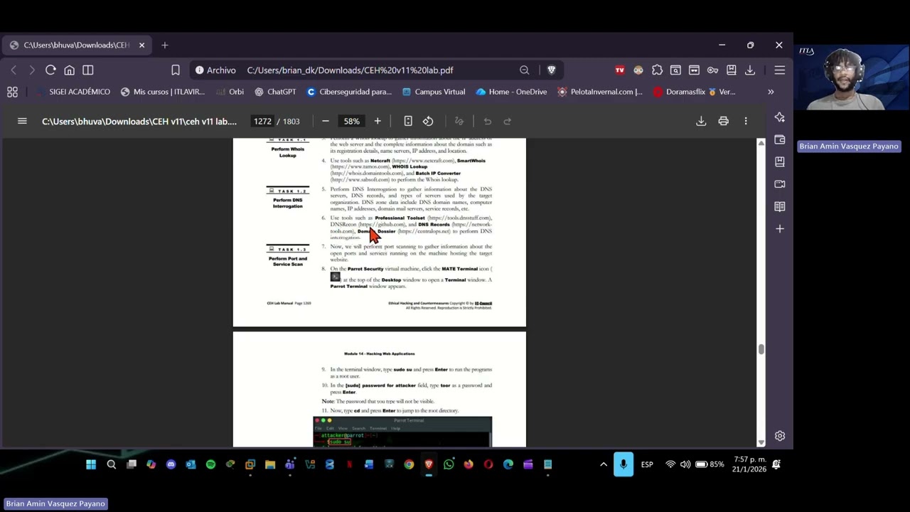
Task: Toggle the browser sidebar panel icon
Action: 87,70
